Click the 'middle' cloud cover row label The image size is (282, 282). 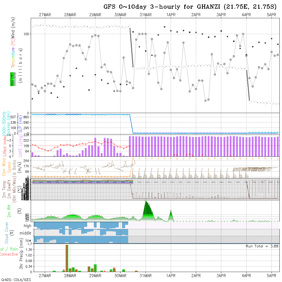pos(26,233)
